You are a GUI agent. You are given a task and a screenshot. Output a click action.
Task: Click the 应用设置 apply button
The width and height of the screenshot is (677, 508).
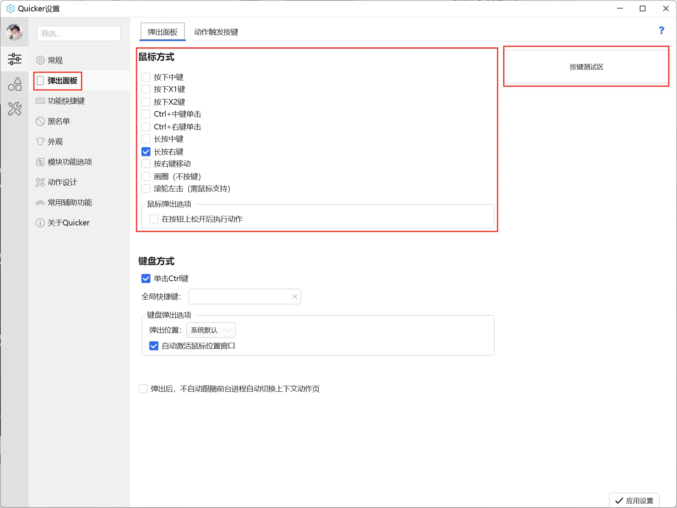coord(634,500)
